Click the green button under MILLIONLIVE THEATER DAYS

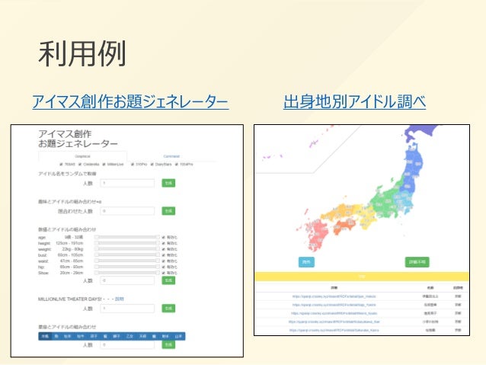pyautogui.click(x=168, y=309)
